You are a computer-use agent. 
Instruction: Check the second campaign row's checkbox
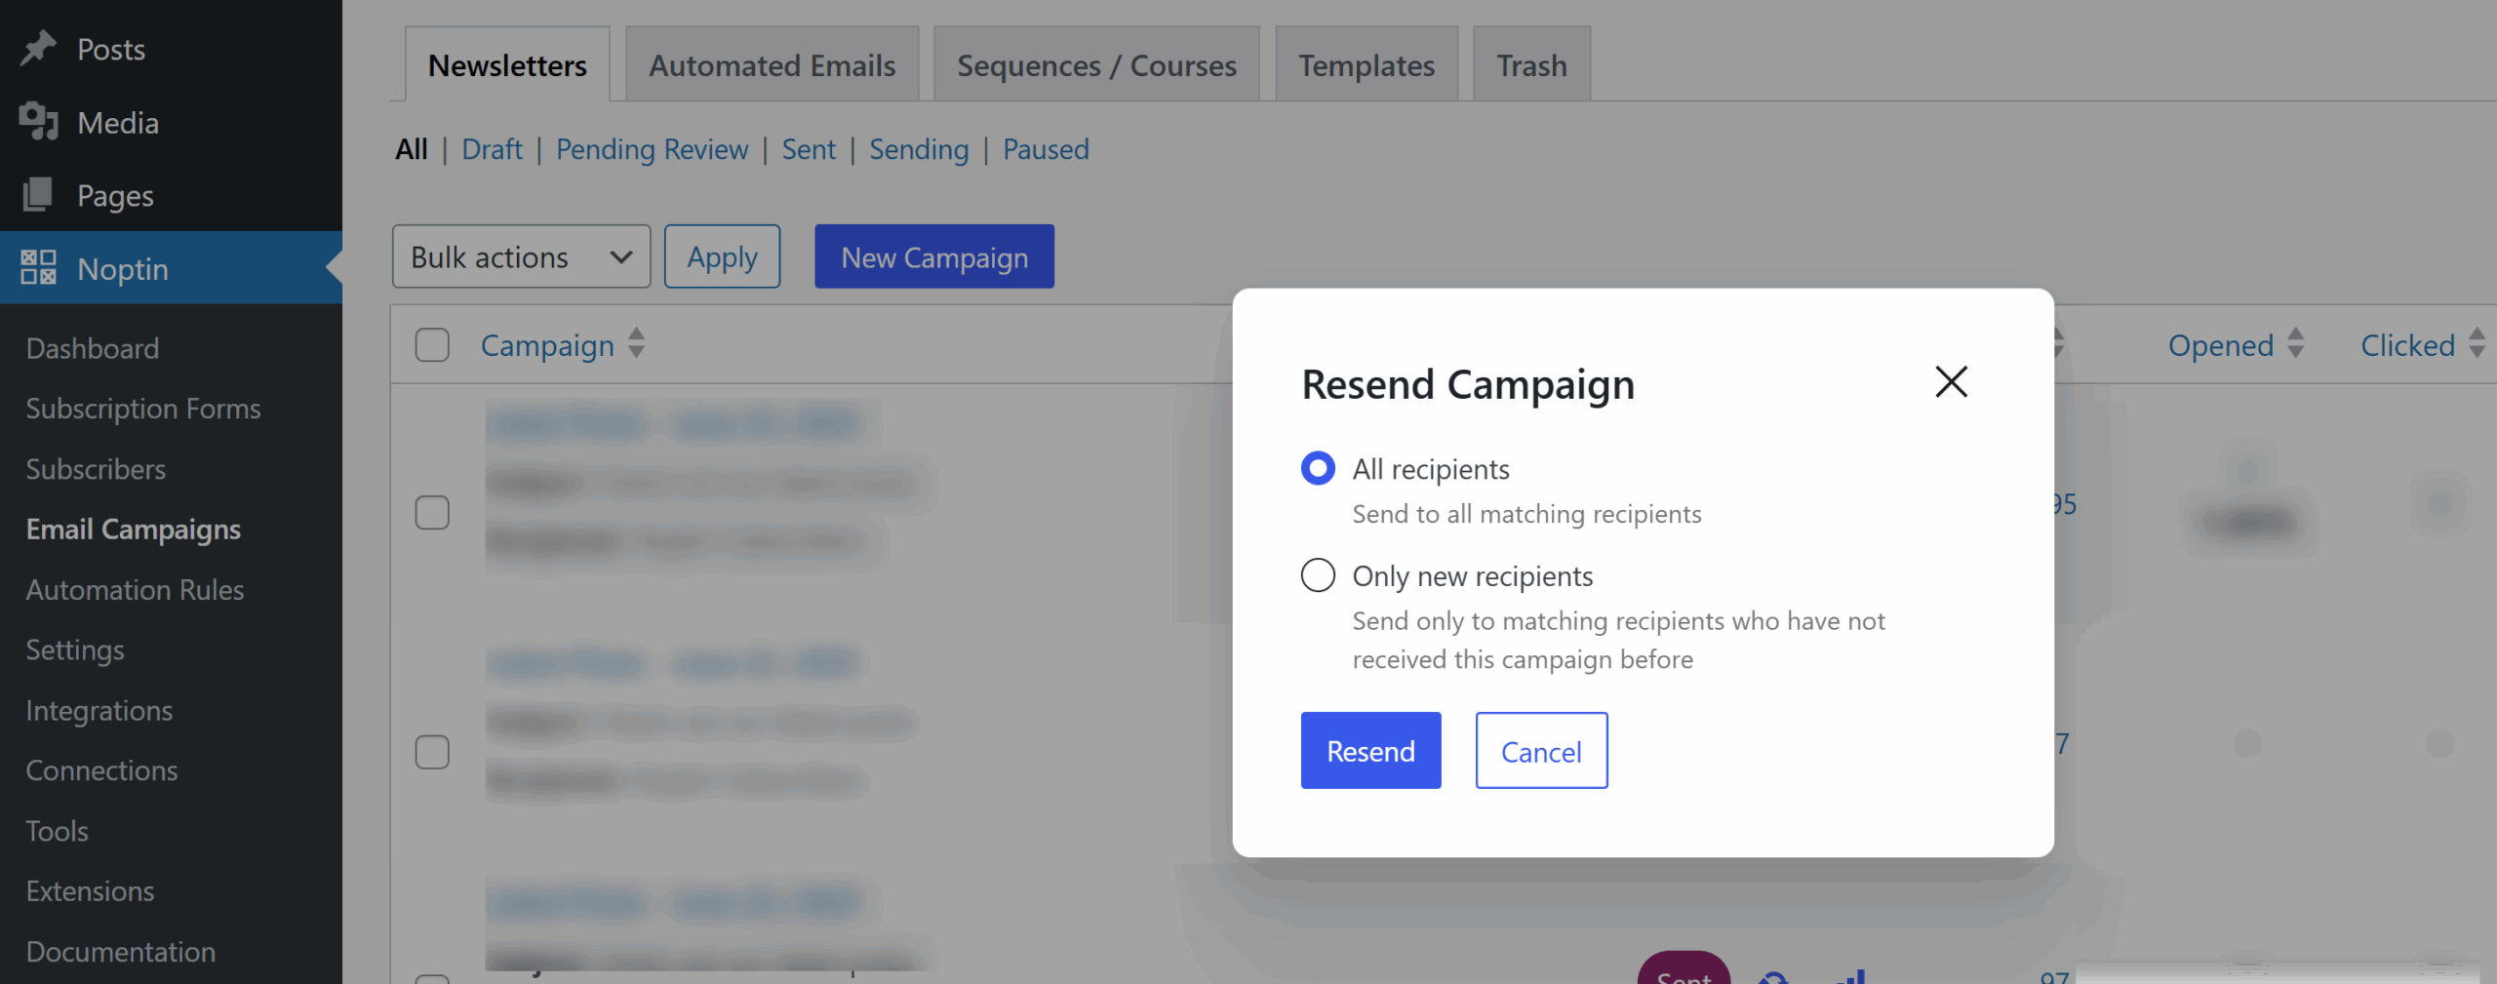[x=432, y=752]
